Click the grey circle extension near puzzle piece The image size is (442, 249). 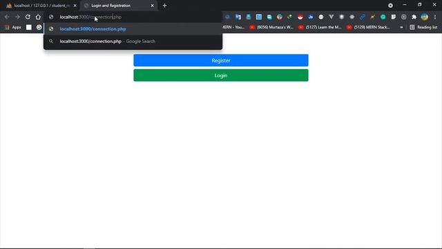(x=404, y=17)
